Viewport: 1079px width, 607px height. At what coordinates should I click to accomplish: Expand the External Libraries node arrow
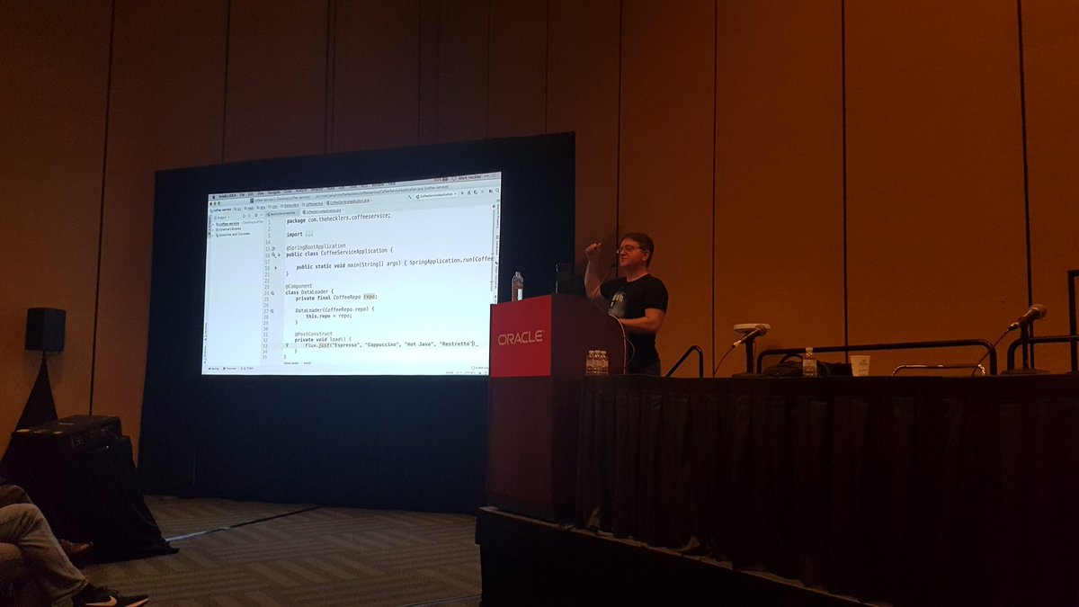[213, 229]
